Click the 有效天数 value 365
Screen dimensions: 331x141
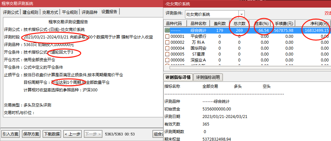point(206,124)
